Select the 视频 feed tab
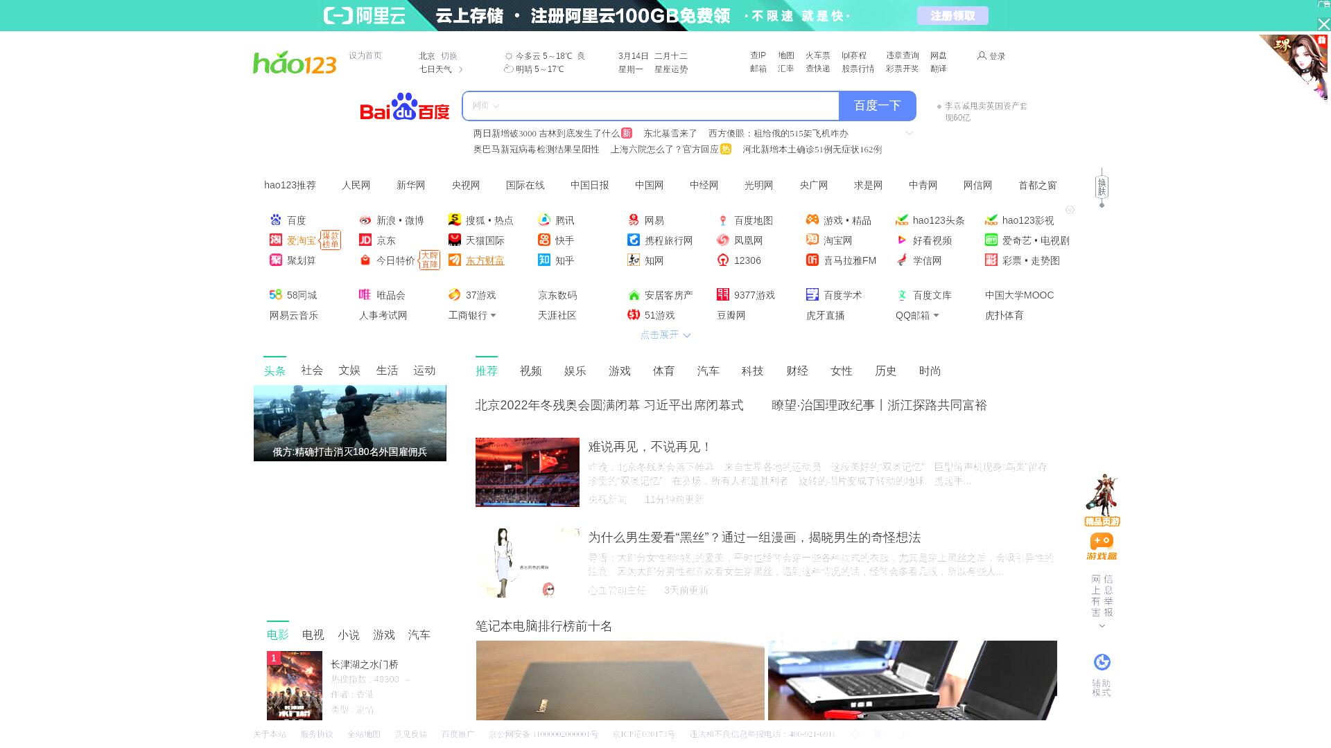Image resolution: width=1331 pixels, height=748 pixels. click(531, 371)
